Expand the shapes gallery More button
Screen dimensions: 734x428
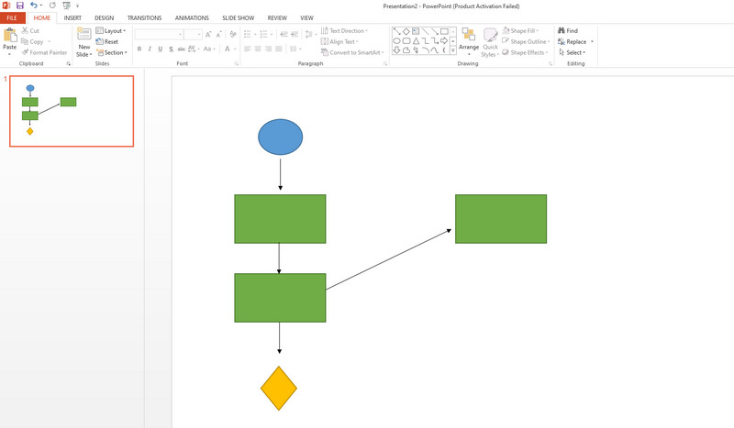453,50
